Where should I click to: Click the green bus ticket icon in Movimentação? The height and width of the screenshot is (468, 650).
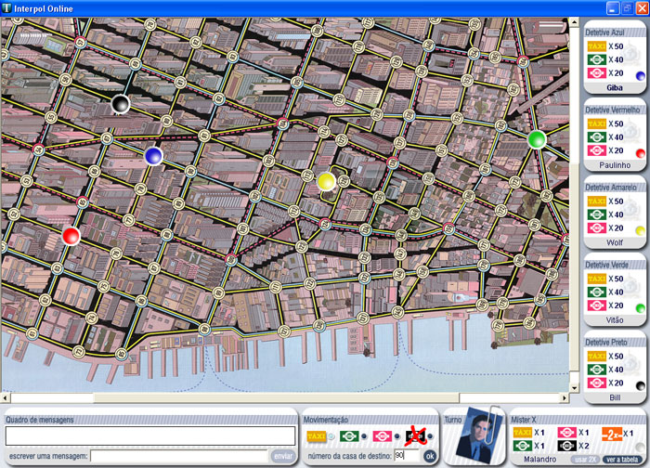(x=349, y=436)
